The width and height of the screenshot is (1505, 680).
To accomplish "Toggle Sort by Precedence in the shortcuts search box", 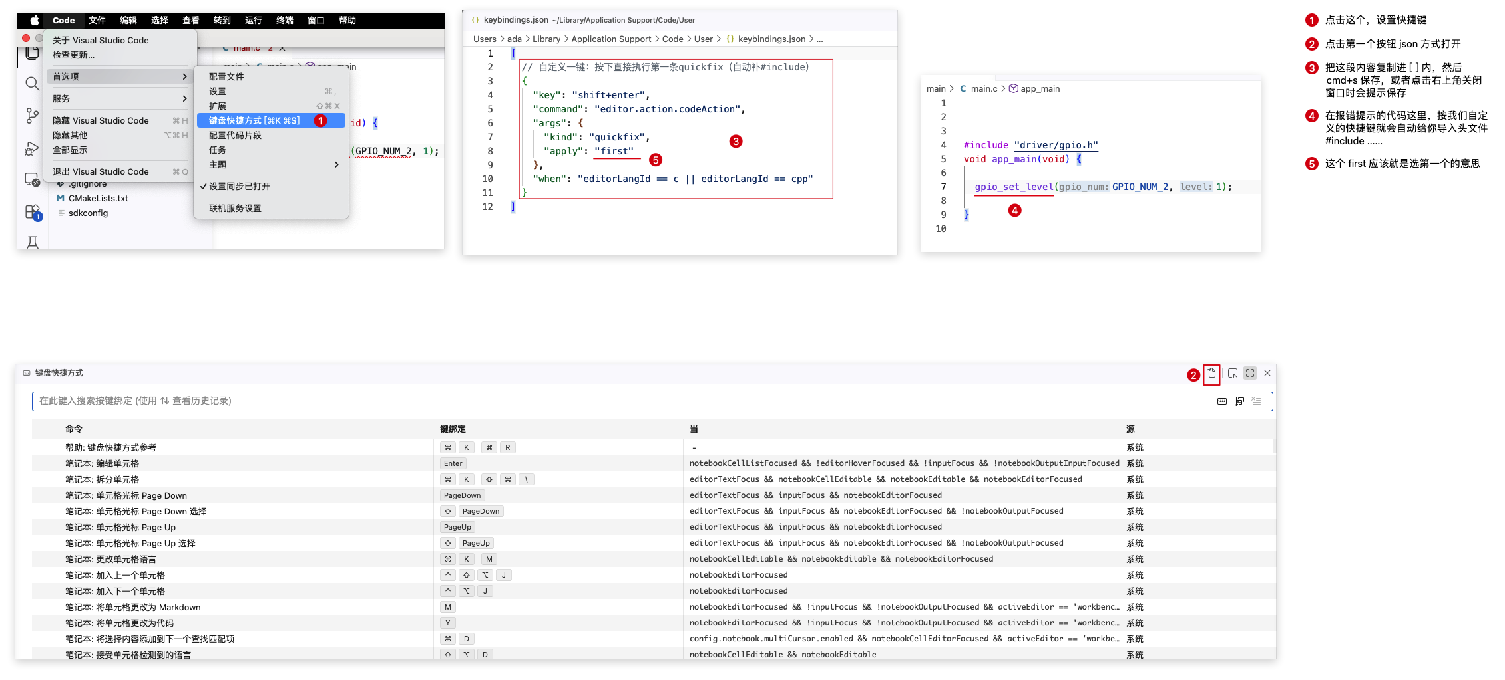I will pyautogui.click(x=1239, y=401).
